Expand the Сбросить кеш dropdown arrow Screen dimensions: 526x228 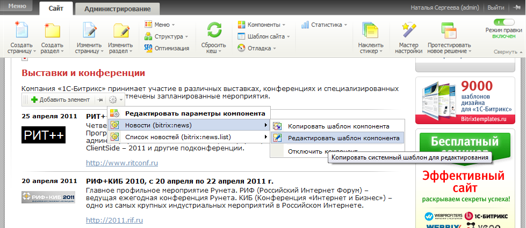[x=220, y=51]
